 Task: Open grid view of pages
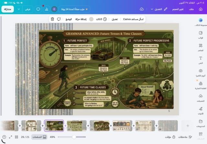coord(16,137)
